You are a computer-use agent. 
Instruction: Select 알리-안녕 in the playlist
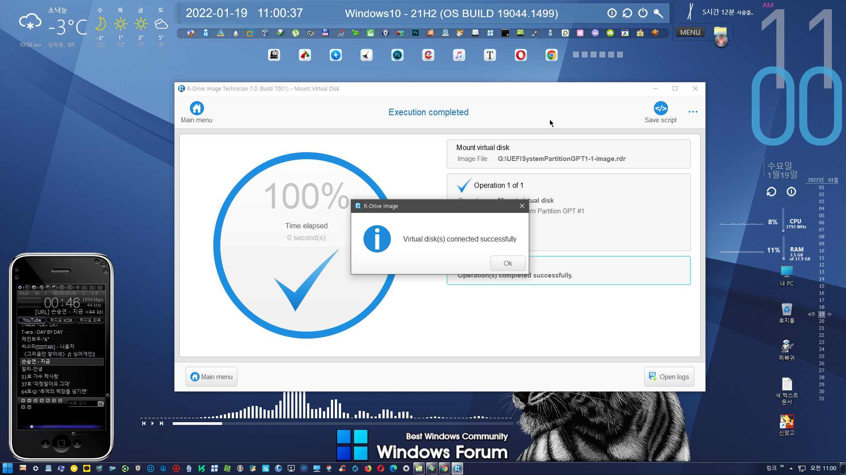coord(32,369)
